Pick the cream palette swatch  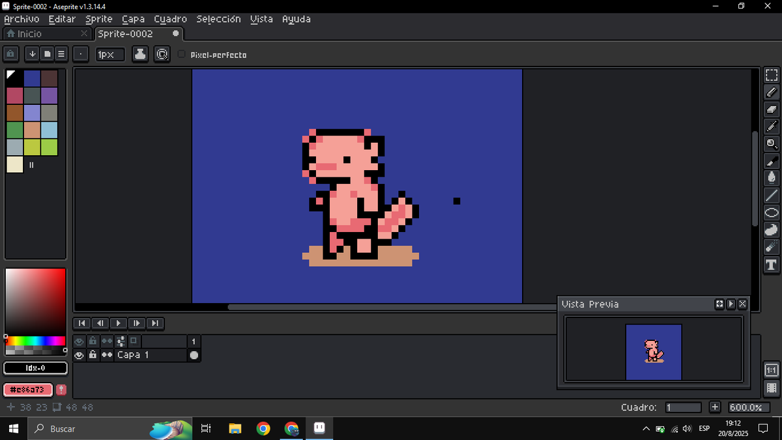(x=15, y=164)
